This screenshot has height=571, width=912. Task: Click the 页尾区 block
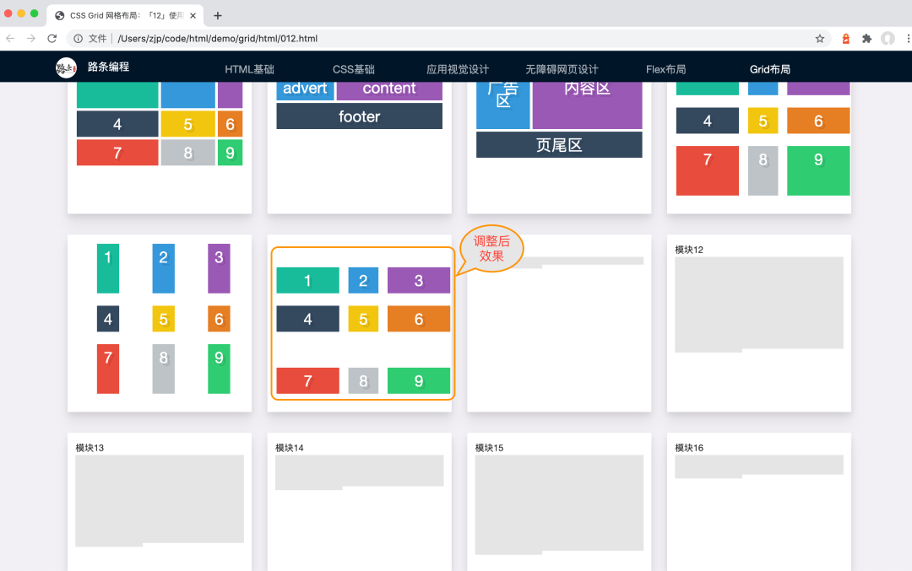pos(559,144)
